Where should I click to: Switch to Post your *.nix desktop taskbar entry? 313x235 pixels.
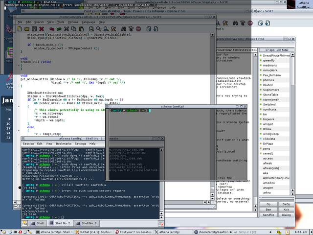134,232
